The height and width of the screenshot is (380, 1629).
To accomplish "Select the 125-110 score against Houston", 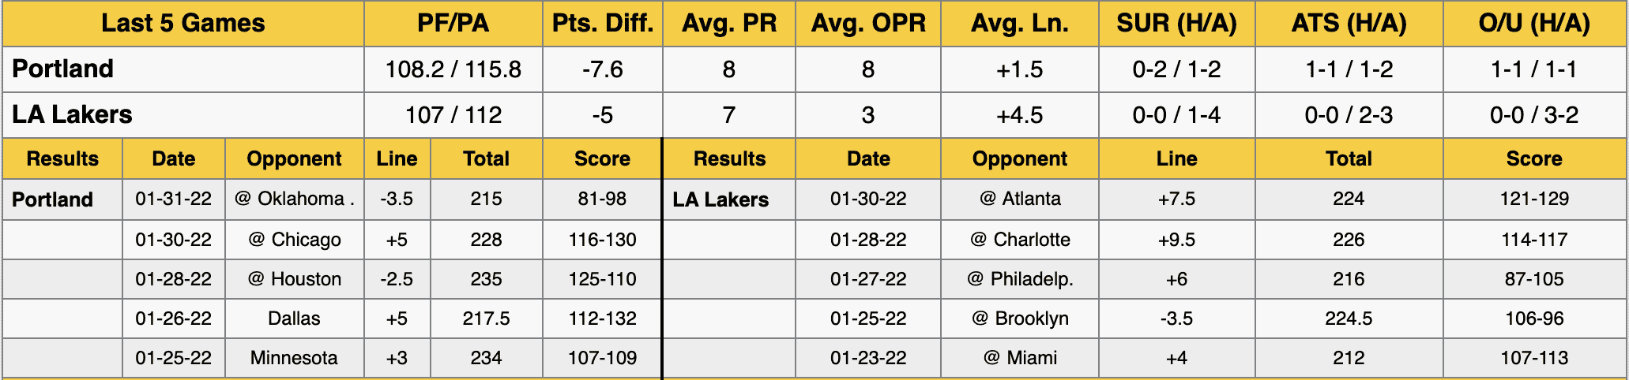I will (x=602, y=279).
